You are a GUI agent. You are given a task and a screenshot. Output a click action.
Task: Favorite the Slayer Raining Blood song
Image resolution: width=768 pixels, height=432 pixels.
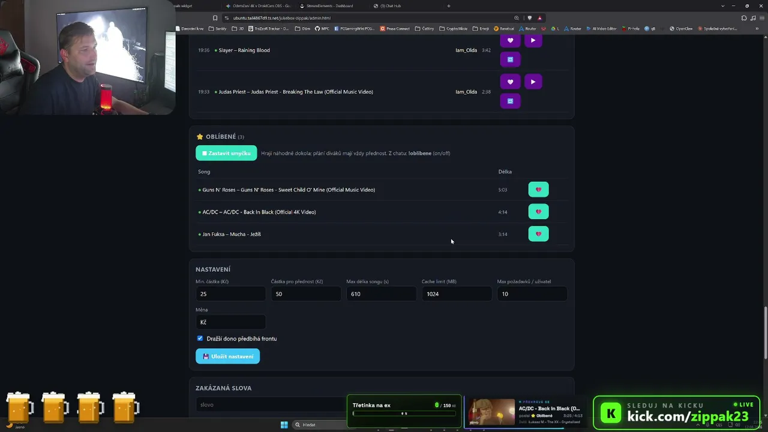tap(510, 40)
